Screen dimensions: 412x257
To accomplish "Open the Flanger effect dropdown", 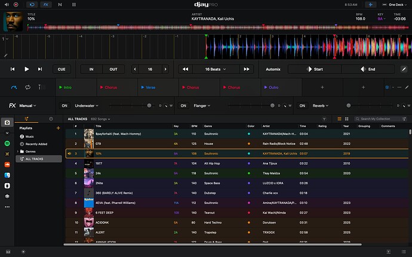I will 202,106.
